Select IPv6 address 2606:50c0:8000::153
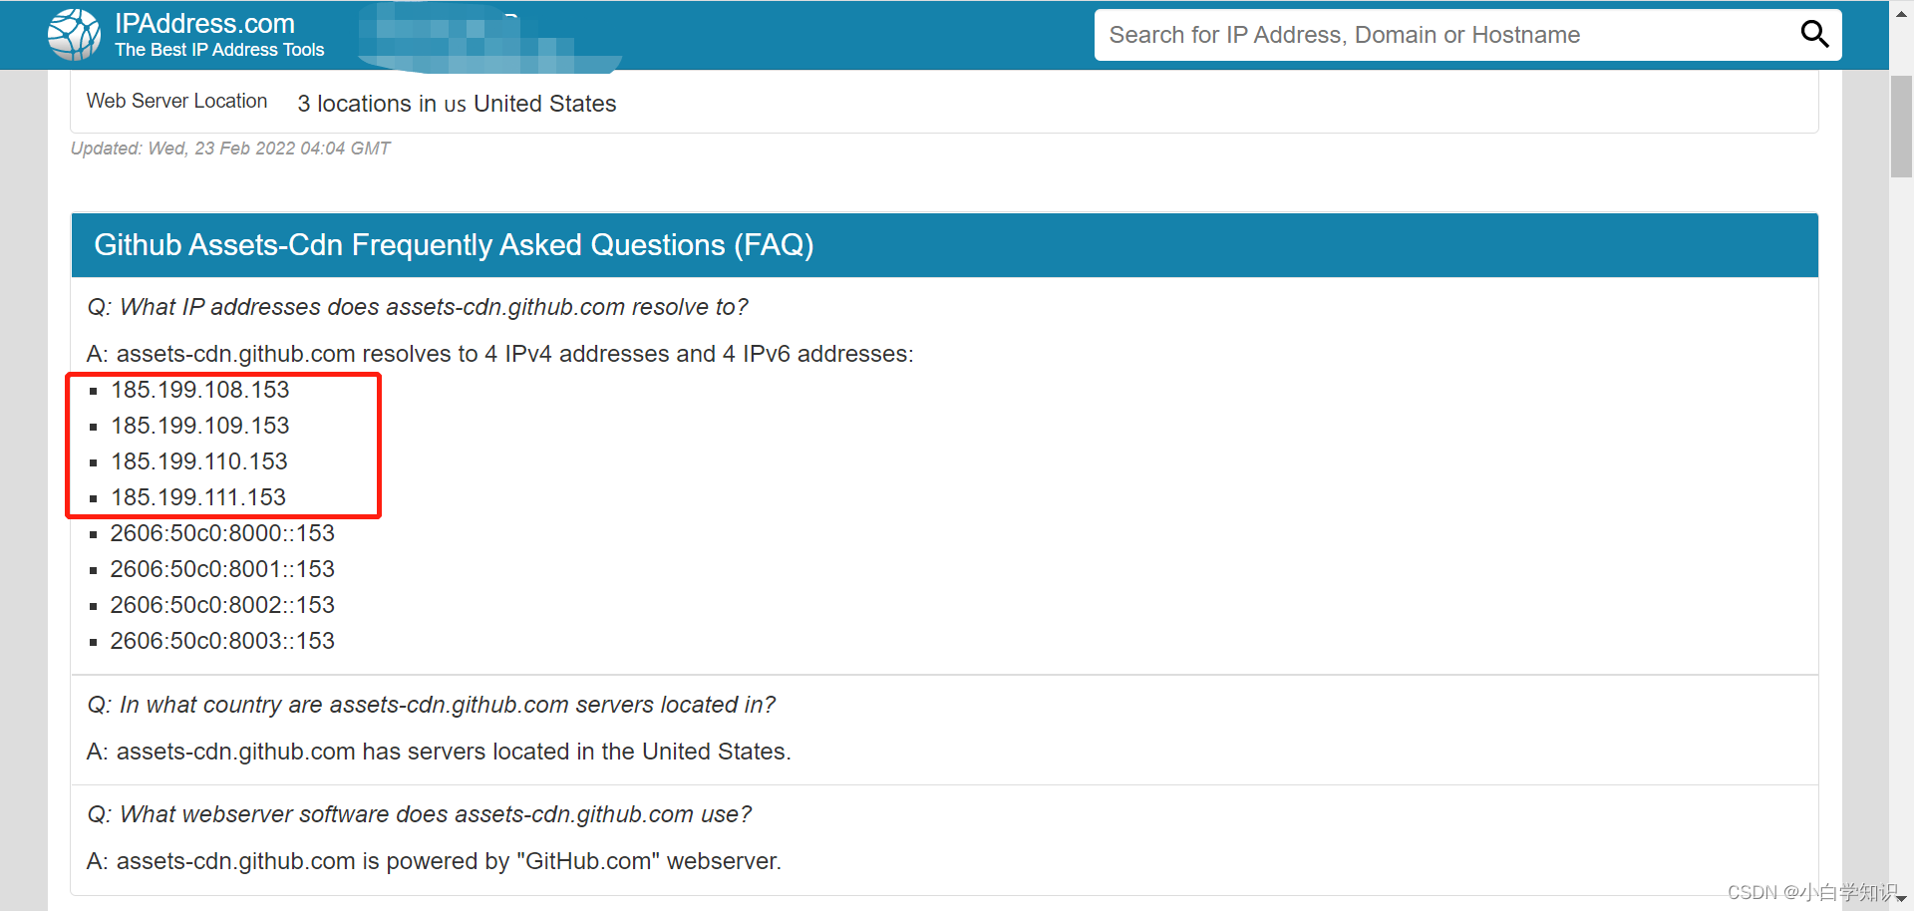Image resolution: width=1914 pixels, height=911 pixels. (222, 533)
